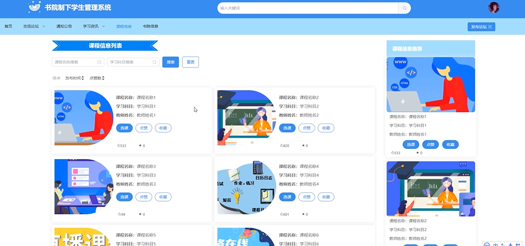Click thumbs-up count 601 on 课程名称4 card
The height and width of the screenshot is (246, 525).
point(284,214)
